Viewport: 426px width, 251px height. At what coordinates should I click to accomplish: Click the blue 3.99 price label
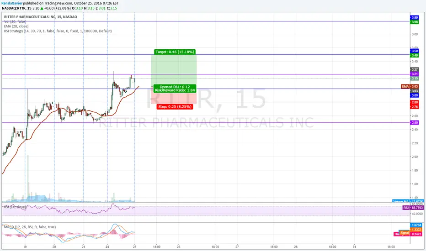click(414, 17)
